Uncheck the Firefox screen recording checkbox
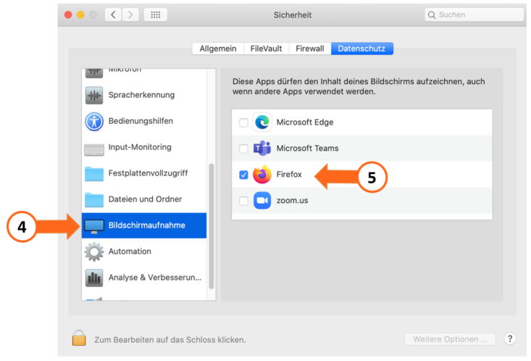The width and height of the screenshot is (531, 361). [x=243, y=175]
